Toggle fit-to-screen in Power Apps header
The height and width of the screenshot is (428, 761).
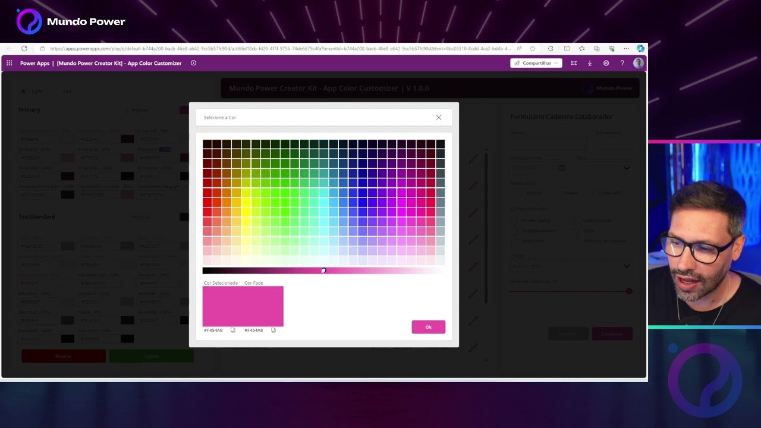(x=574, y=63)
